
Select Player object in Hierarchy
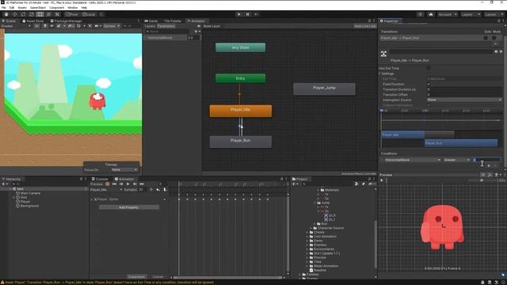(25, 202)
